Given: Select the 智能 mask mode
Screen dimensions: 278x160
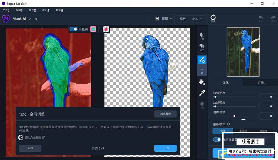Looking at the screenshot, I should [223, 131].
